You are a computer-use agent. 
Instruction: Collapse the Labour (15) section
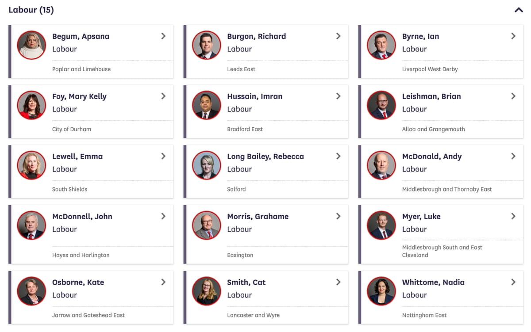click(519, 9)
